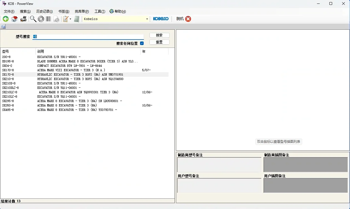The height and width of the screenshot is (209, 350).
Task: Click the 双击鼠标以查看型号插图列表 hint label
Action: 279,142
